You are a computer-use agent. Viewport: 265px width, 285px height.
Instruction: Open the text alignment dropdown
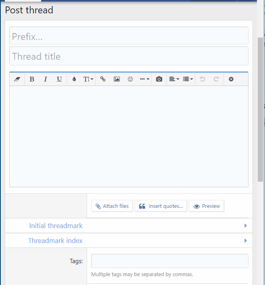174,79
